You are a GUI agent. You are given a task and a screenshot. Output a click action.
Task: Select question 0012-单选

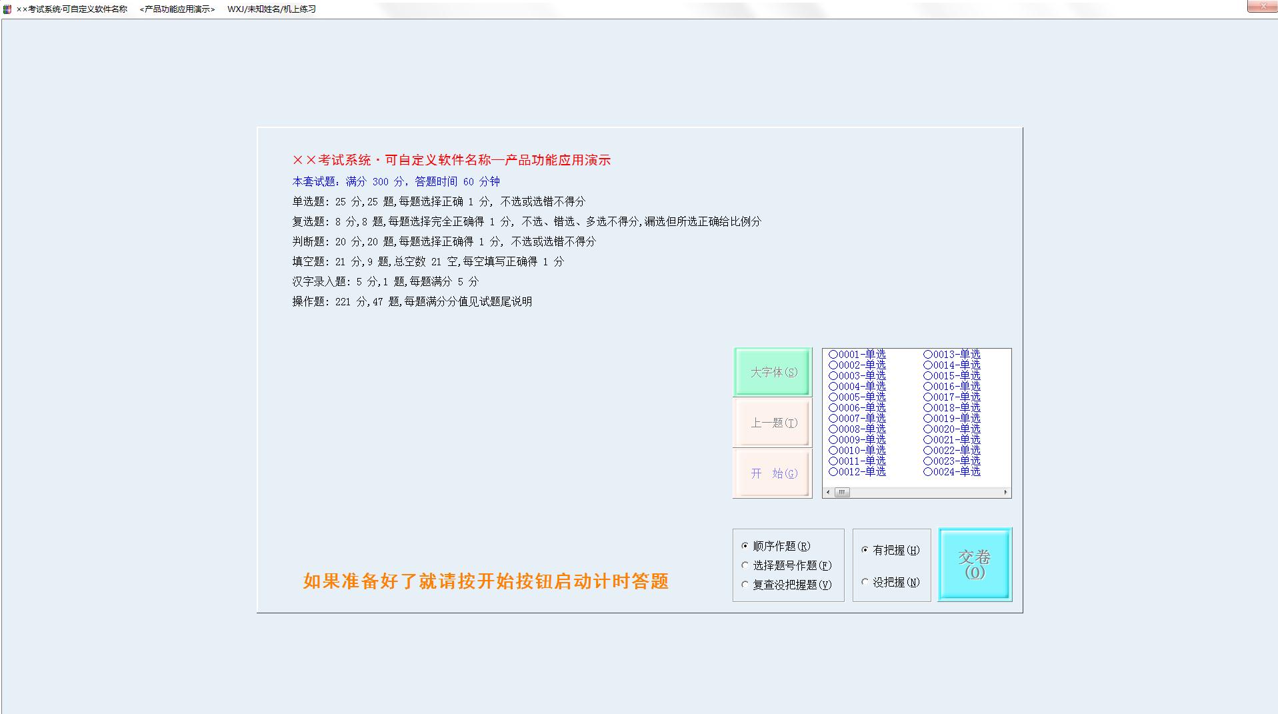tap(857, 471)
